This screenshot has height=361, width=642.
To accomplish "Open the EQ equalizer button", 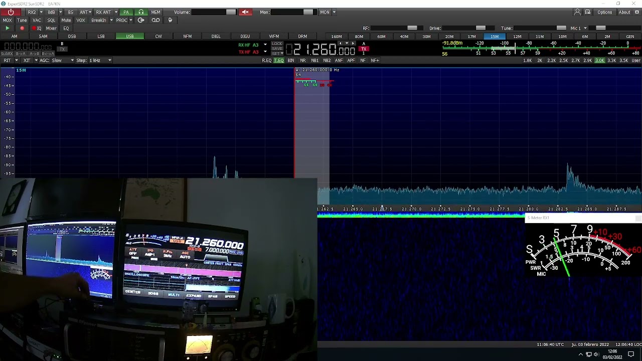I will tap(66, 28).
